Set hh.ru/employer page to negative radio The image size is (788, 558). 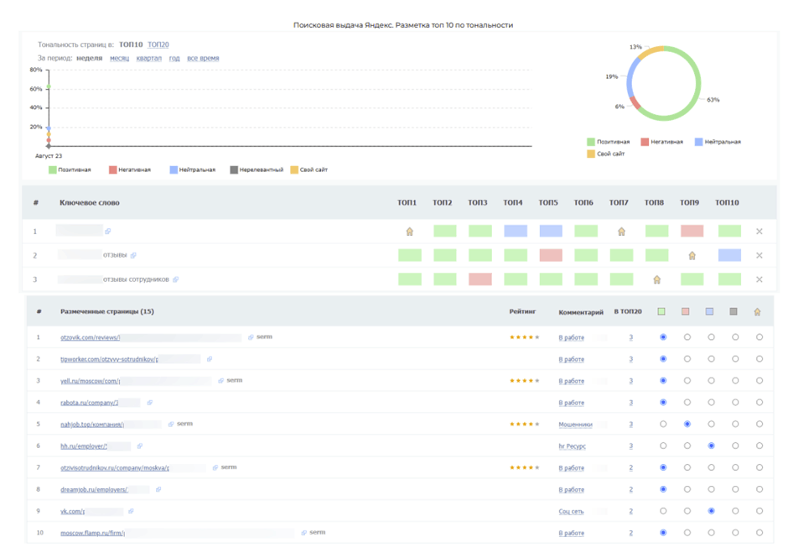coord(687,446)
